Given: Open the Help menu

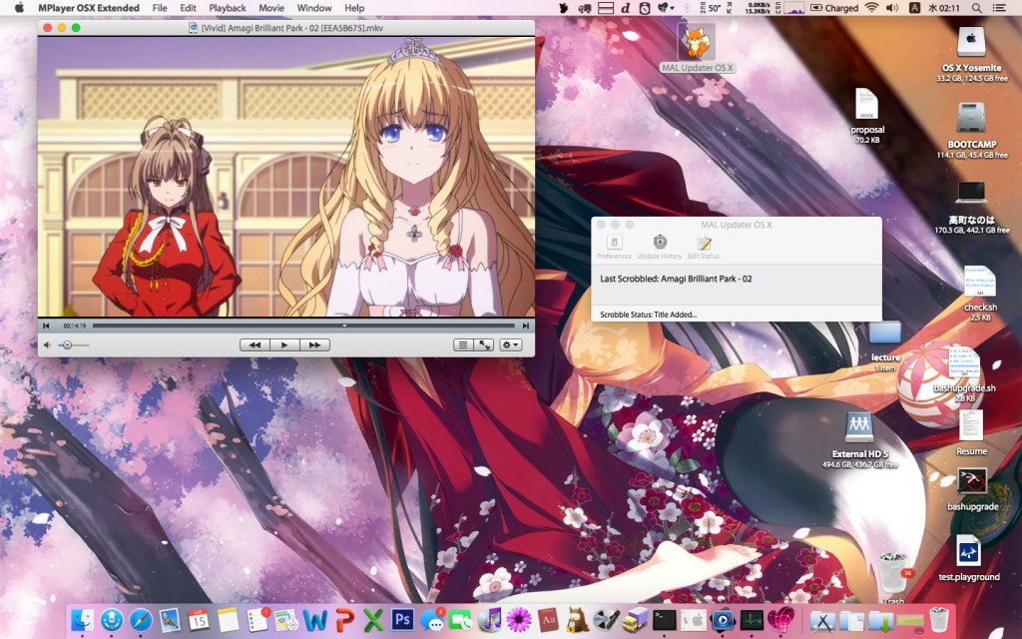Looking at the screenshot, I should pyautogui.click(x=354, y=8).
